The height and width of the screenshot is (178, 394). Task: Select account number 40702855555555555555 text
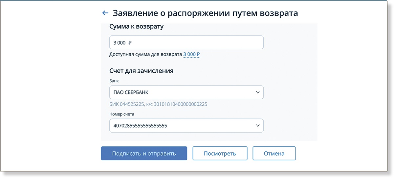[140, 126]
